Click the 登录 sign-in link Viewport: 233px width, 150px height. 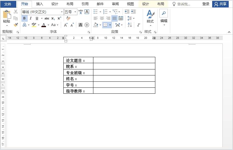[206, 4]
